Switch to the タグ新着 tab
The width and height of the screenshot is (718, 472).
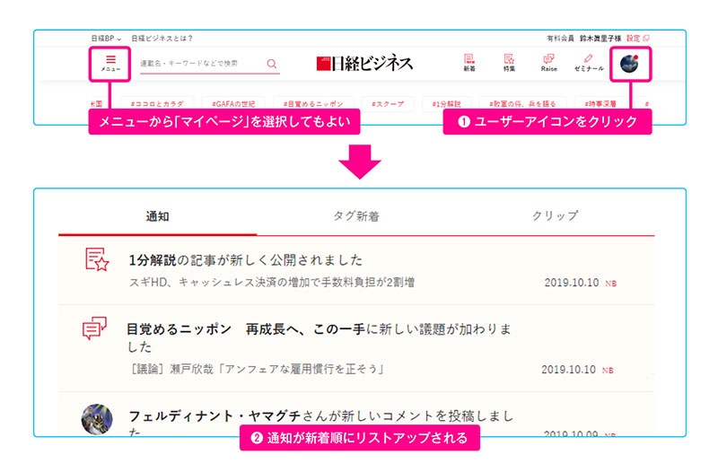(356, 216)
